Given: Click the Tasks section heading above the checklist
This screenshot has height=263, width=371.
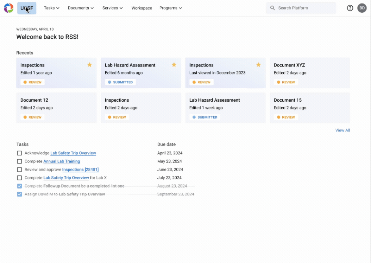Looking at the screenshot, I should pos(23,145).
